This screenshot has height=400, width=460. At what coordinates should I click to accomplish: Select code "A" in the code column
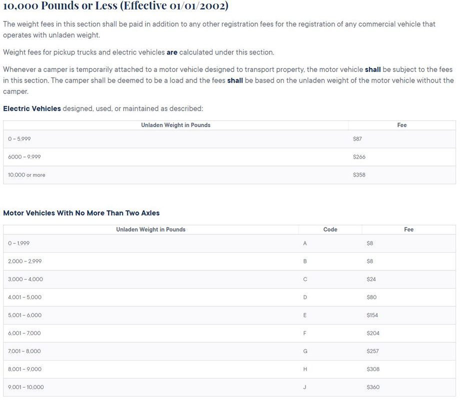tap(305, 243)
